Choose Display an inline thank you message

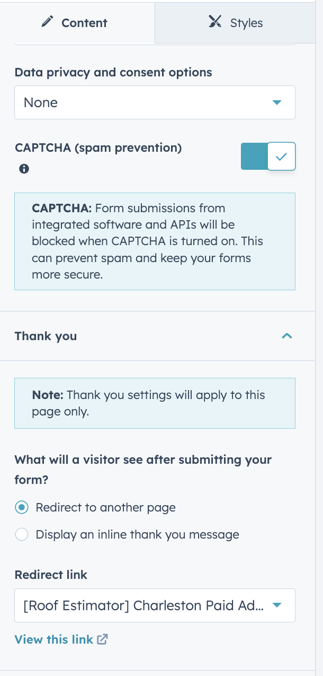pyautogui.click(x=22, y=534)
